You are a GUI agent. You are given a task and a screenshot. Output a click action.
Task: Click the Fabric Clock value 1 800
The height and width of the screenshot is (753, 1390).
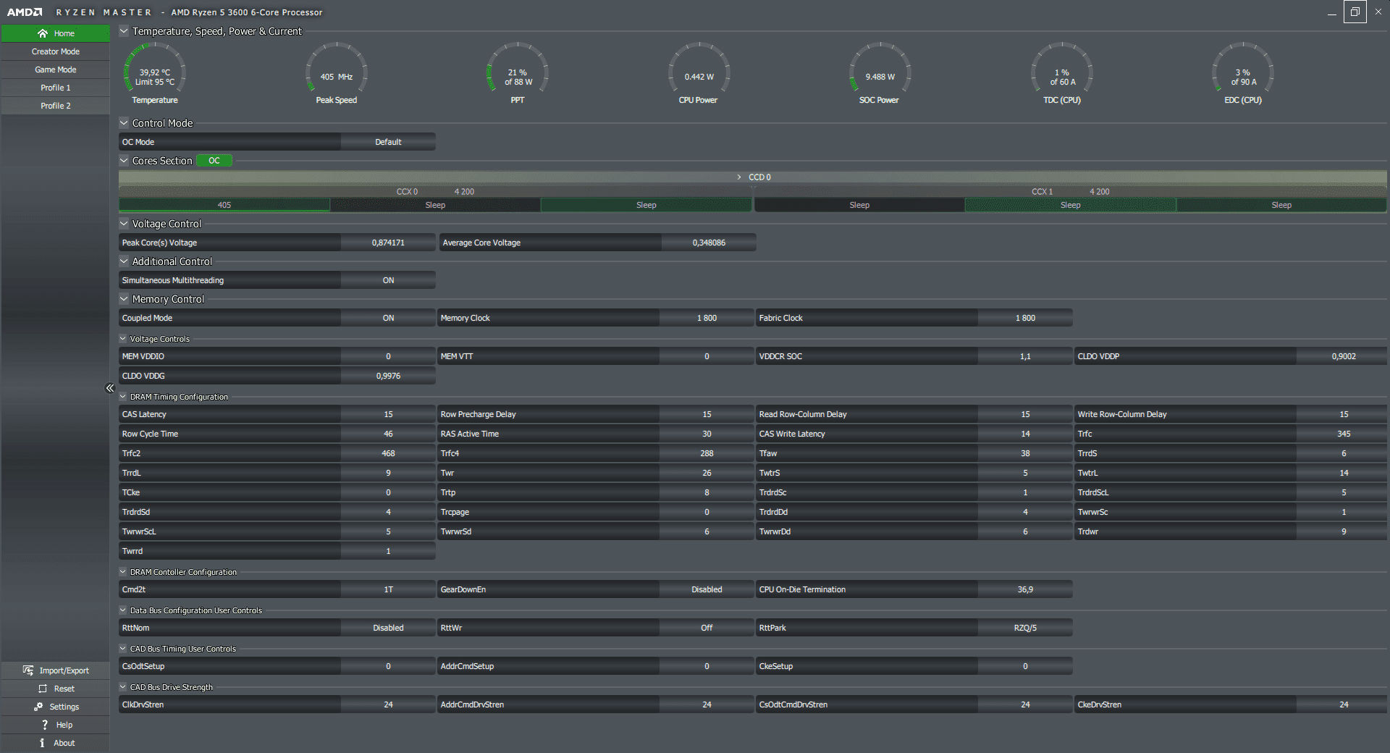[x=1025, y=318]
